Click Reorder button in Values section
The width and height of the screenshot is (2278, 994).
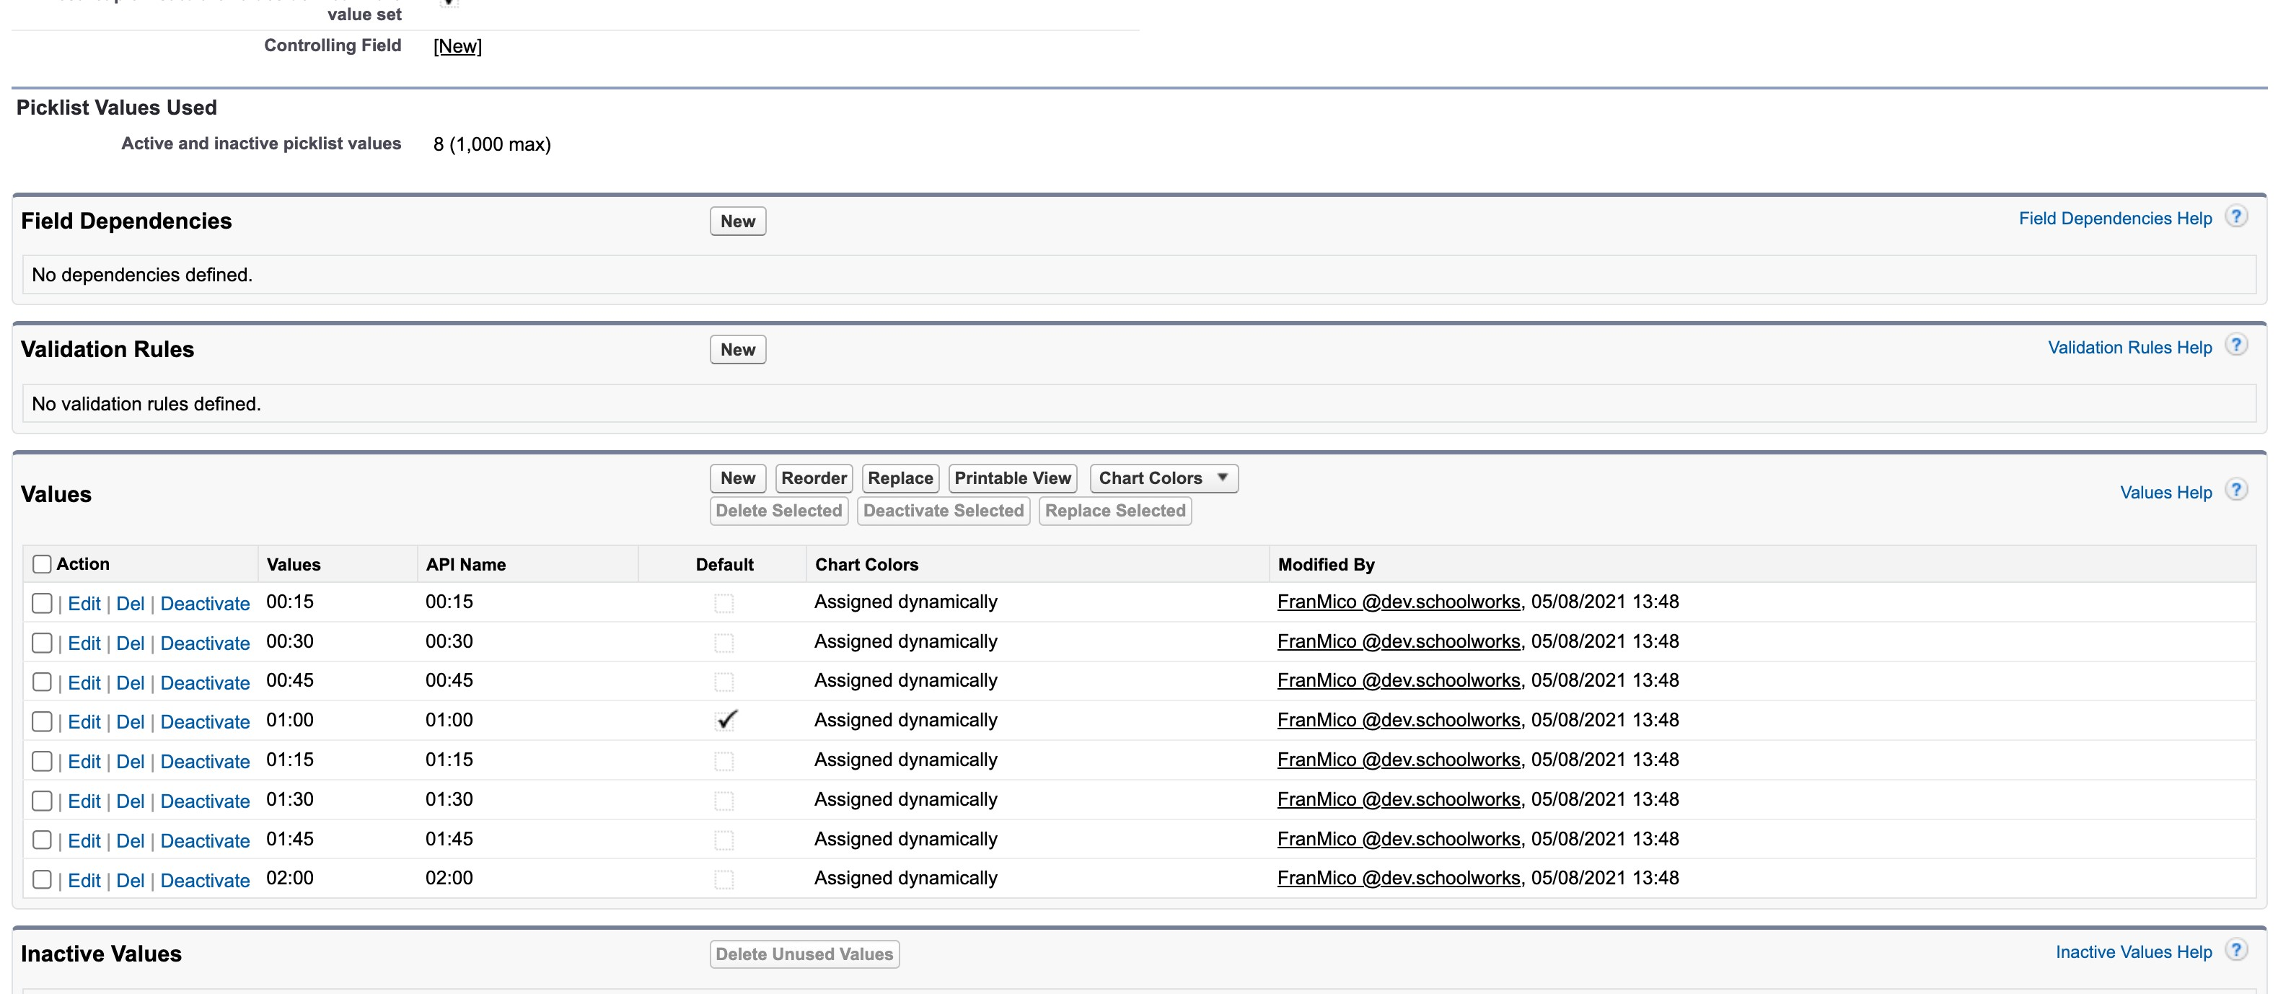(814, 478)
